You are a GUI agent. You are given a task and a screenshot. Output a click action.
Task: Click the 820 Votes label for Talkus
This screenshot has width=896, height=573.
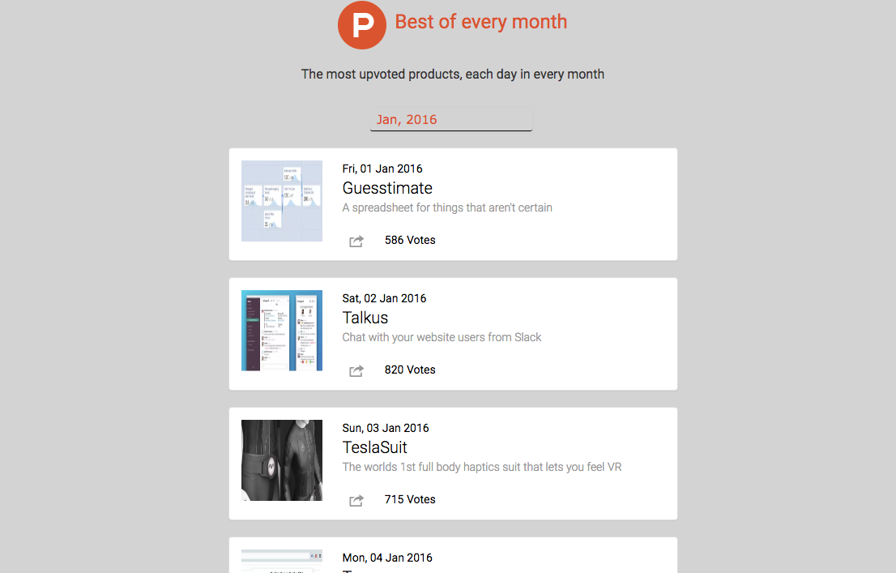coord(410,370)
